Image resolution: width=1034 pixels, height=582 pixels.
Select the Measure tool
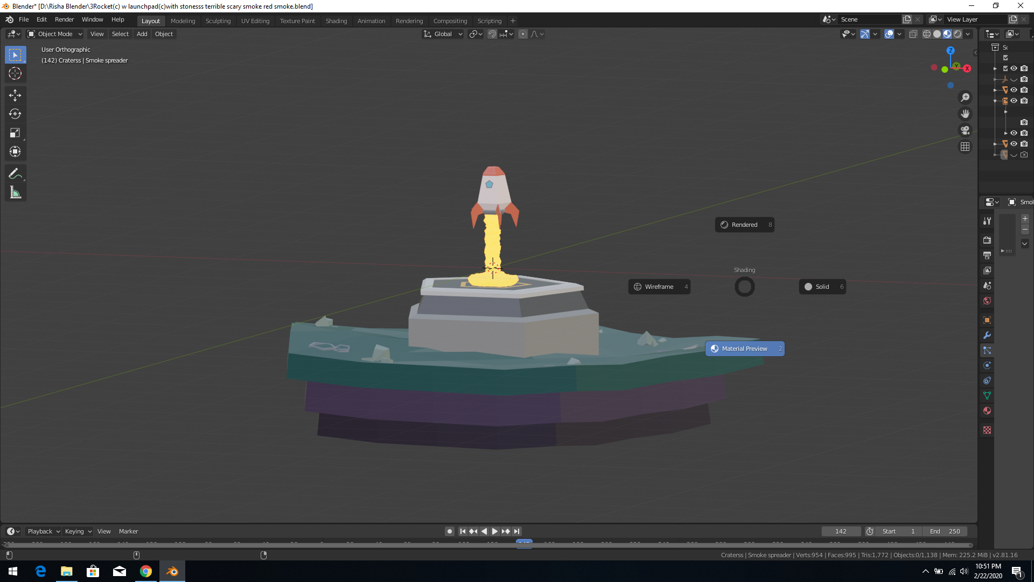[x=15, y=193]
